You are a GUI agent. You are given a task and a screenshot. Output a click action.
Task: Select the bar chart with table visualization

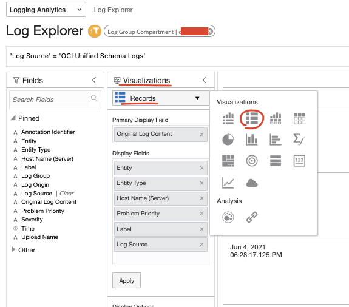click(228, 118)
